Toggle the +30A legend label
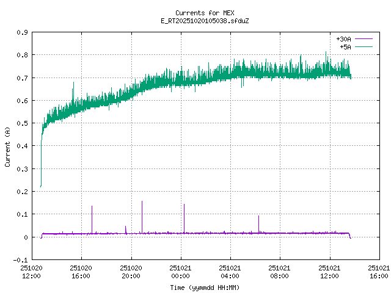The width and height of the screenshot is (391, 293). click(343, 38)
